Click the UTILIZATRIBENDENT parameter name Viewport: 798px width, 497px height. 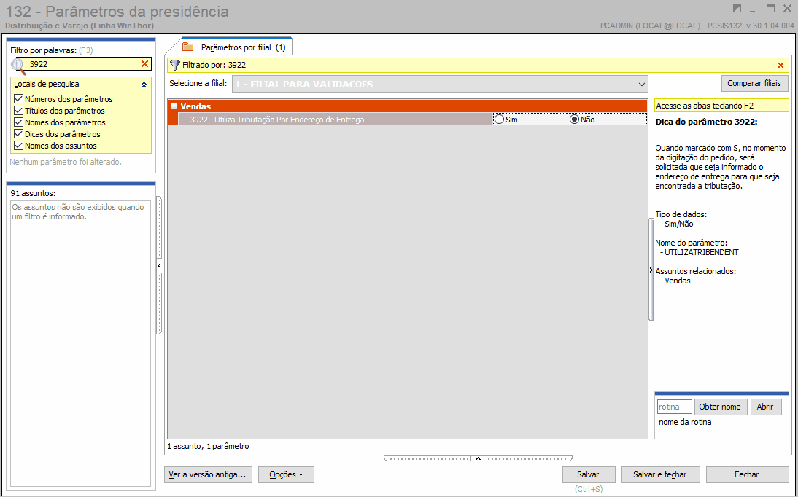[x=701, y=252]
